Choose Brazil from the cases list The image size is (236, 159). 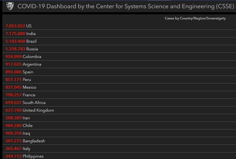click(21, 41)
